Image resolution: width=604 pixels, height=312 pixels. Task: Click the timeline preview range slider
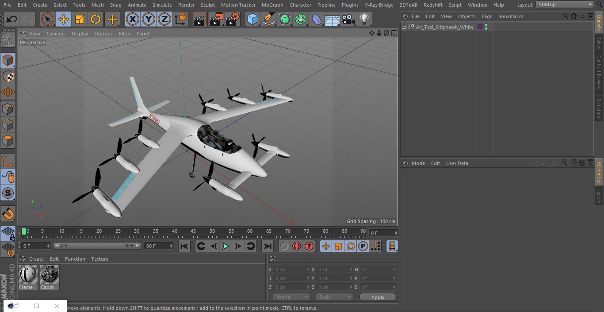pyautogui.click(x=97, y=246)
